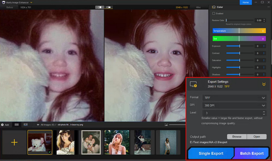This screenshot has width=272, height=161.
Task: Click the Browse output path button
Action: click(x=237, y=137)
